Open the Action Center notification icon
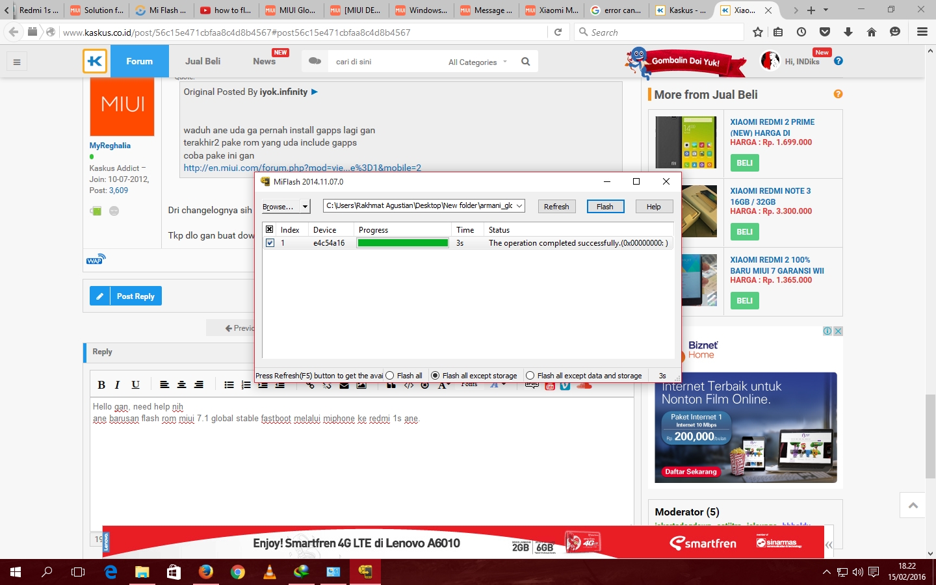Screen dimensions: 936x585 pyautogui.click(x=874, y=572)
